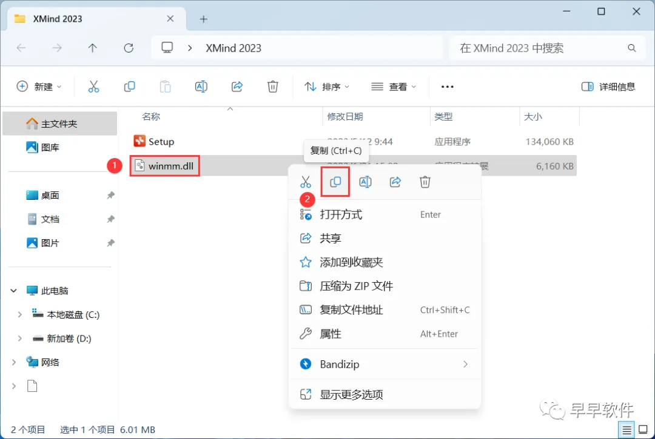The width and height of the screenshot is (655, 439).
Task: Toggle the 详细信息 details pane
Action: point(608,87)
